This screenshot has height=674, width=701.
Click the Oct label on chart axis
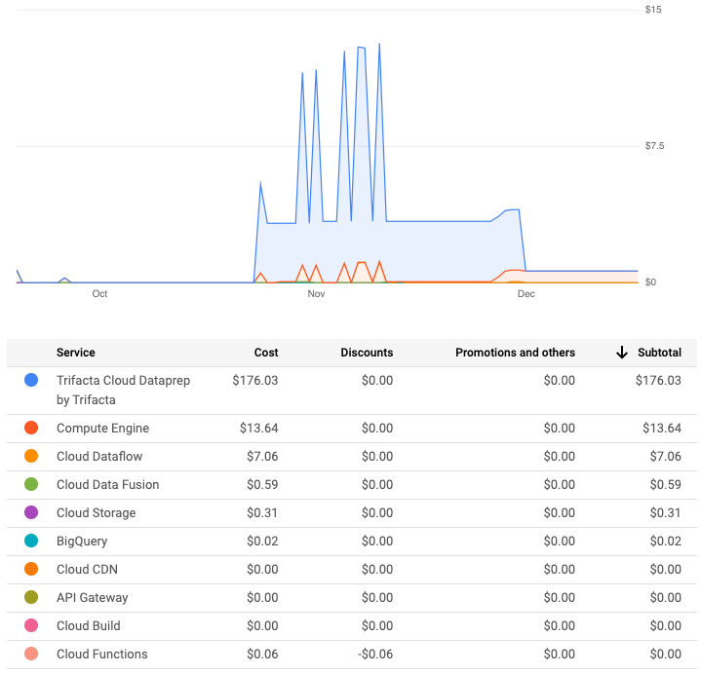tap(99, 293)
